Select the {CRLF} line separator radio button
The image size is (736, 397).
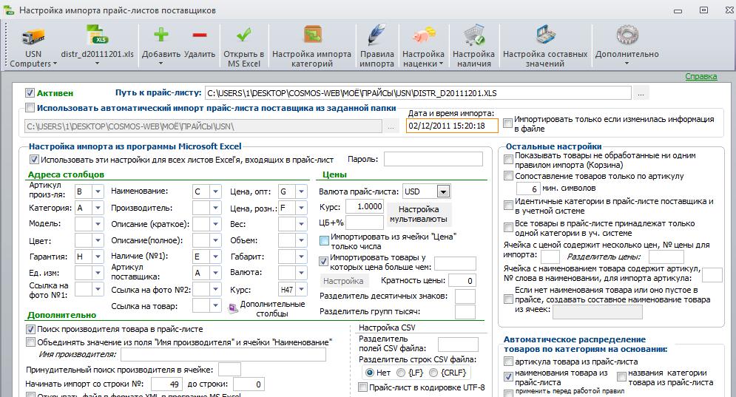[433, 373]
